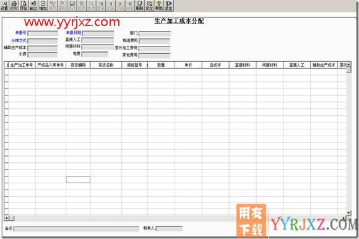Click the greyed-out pencil edit icon

point(53,6)
